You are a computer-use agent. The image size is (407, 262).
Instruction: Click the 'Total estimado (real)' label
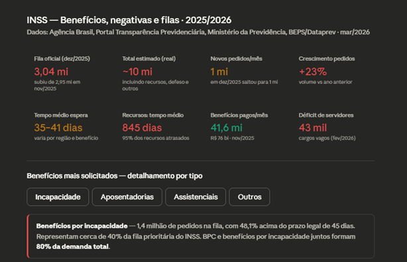[x=149, y=59]
